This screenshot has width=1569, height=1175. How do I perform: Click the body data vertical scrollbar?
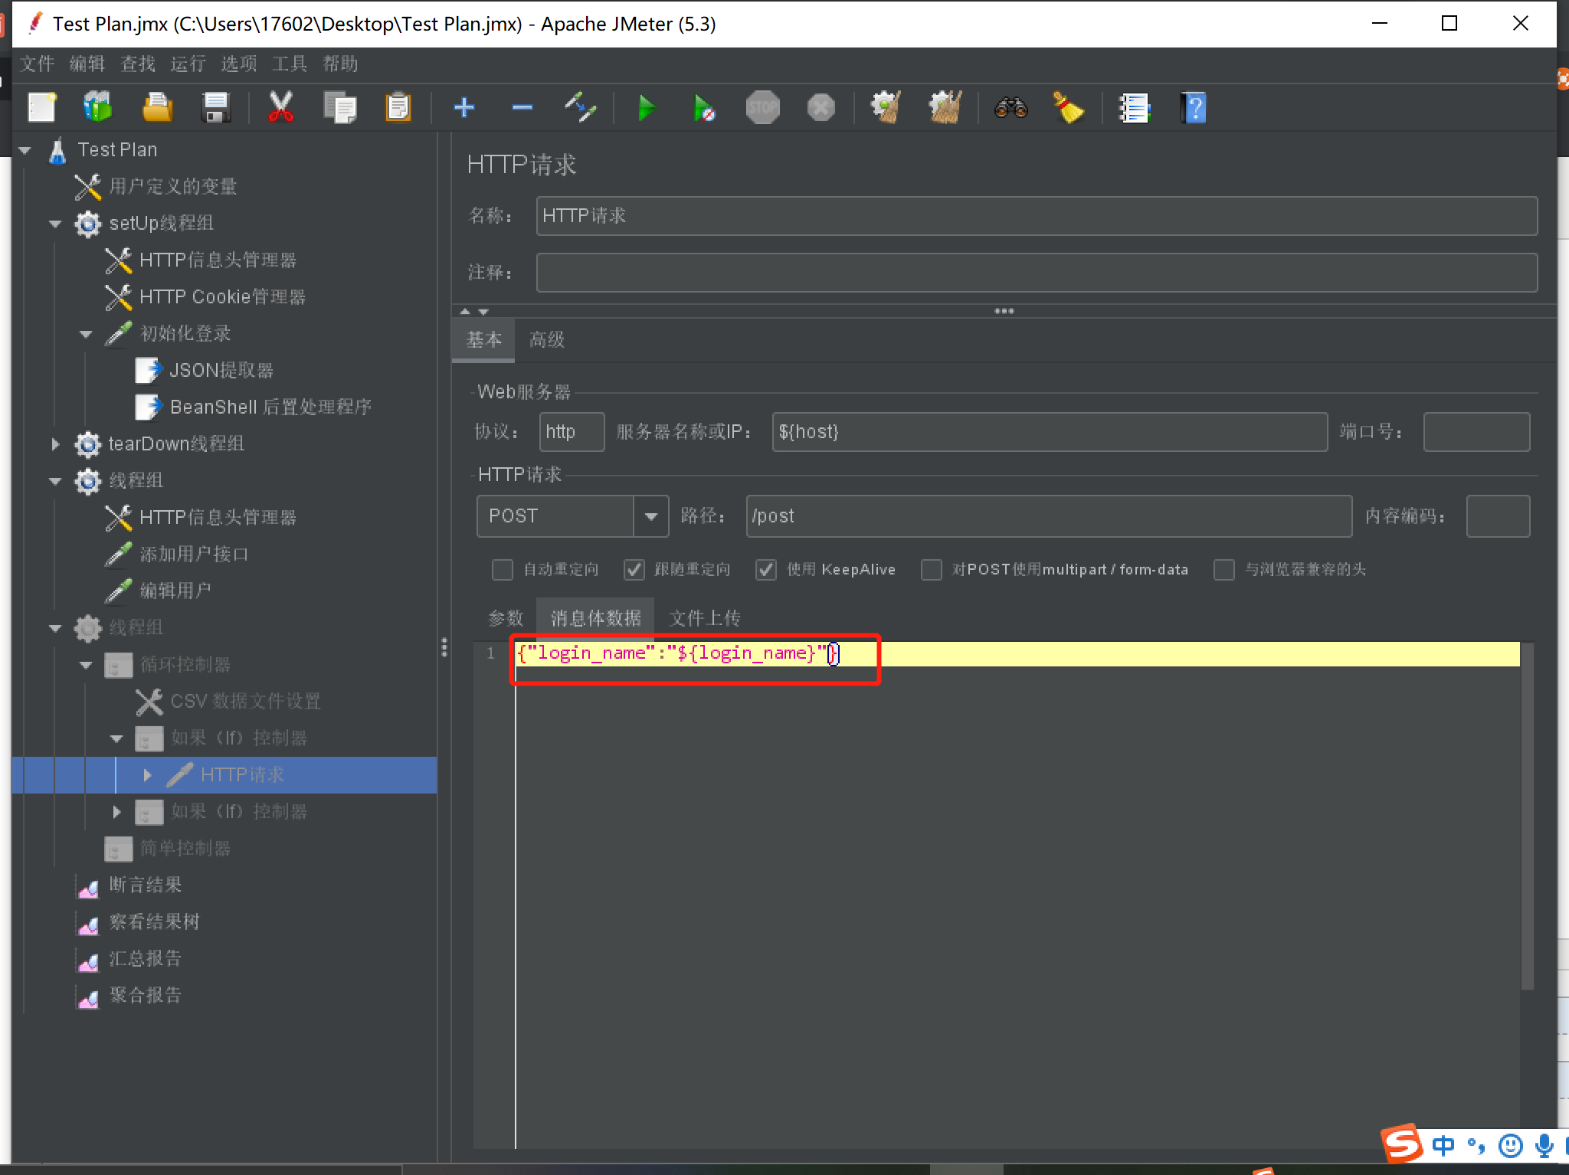pyautogui.click(x=1527, y=816)
